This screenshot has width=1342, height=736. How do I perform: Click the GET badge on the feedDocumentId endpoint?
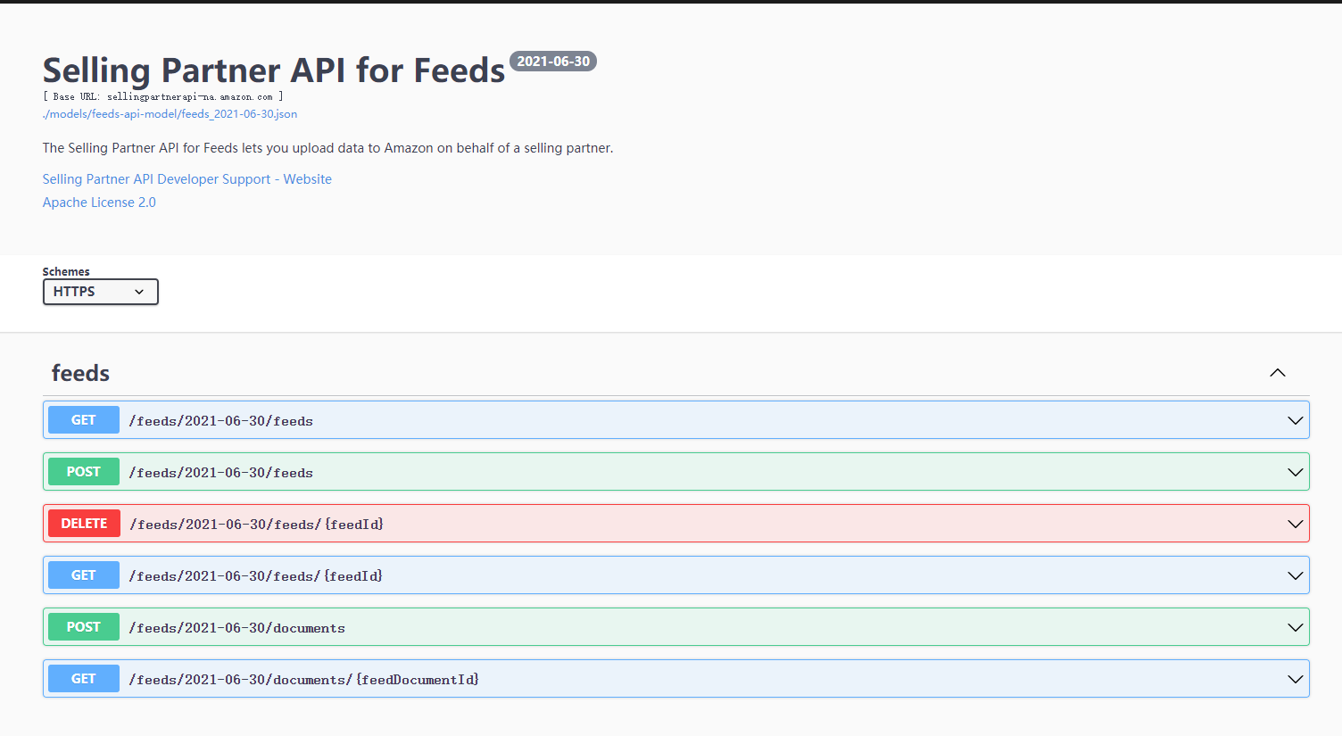(x=83, y=678)
